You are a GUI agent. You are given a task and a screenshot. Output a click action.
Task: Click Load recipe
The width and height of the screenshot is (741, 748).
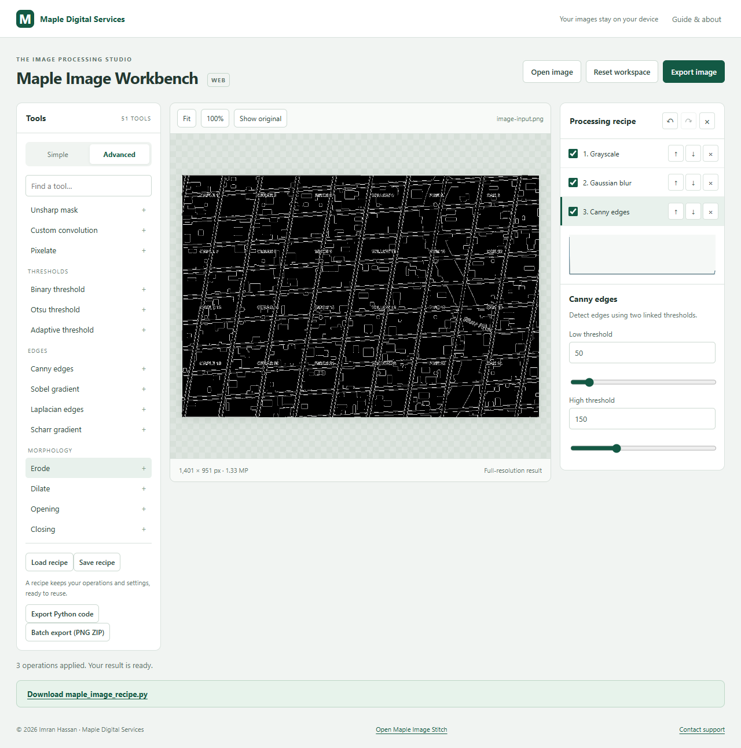point(49,562)
